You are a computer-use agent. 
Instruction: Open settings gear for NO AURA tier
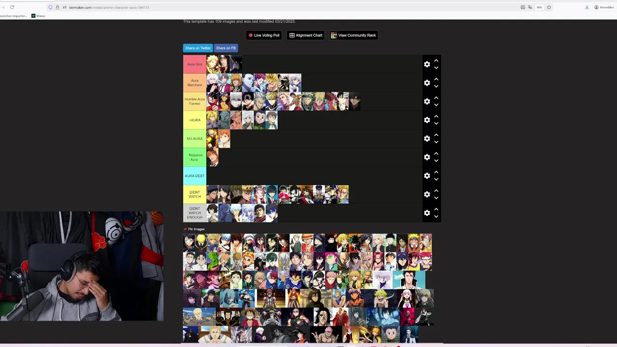[x=427, y=138]
